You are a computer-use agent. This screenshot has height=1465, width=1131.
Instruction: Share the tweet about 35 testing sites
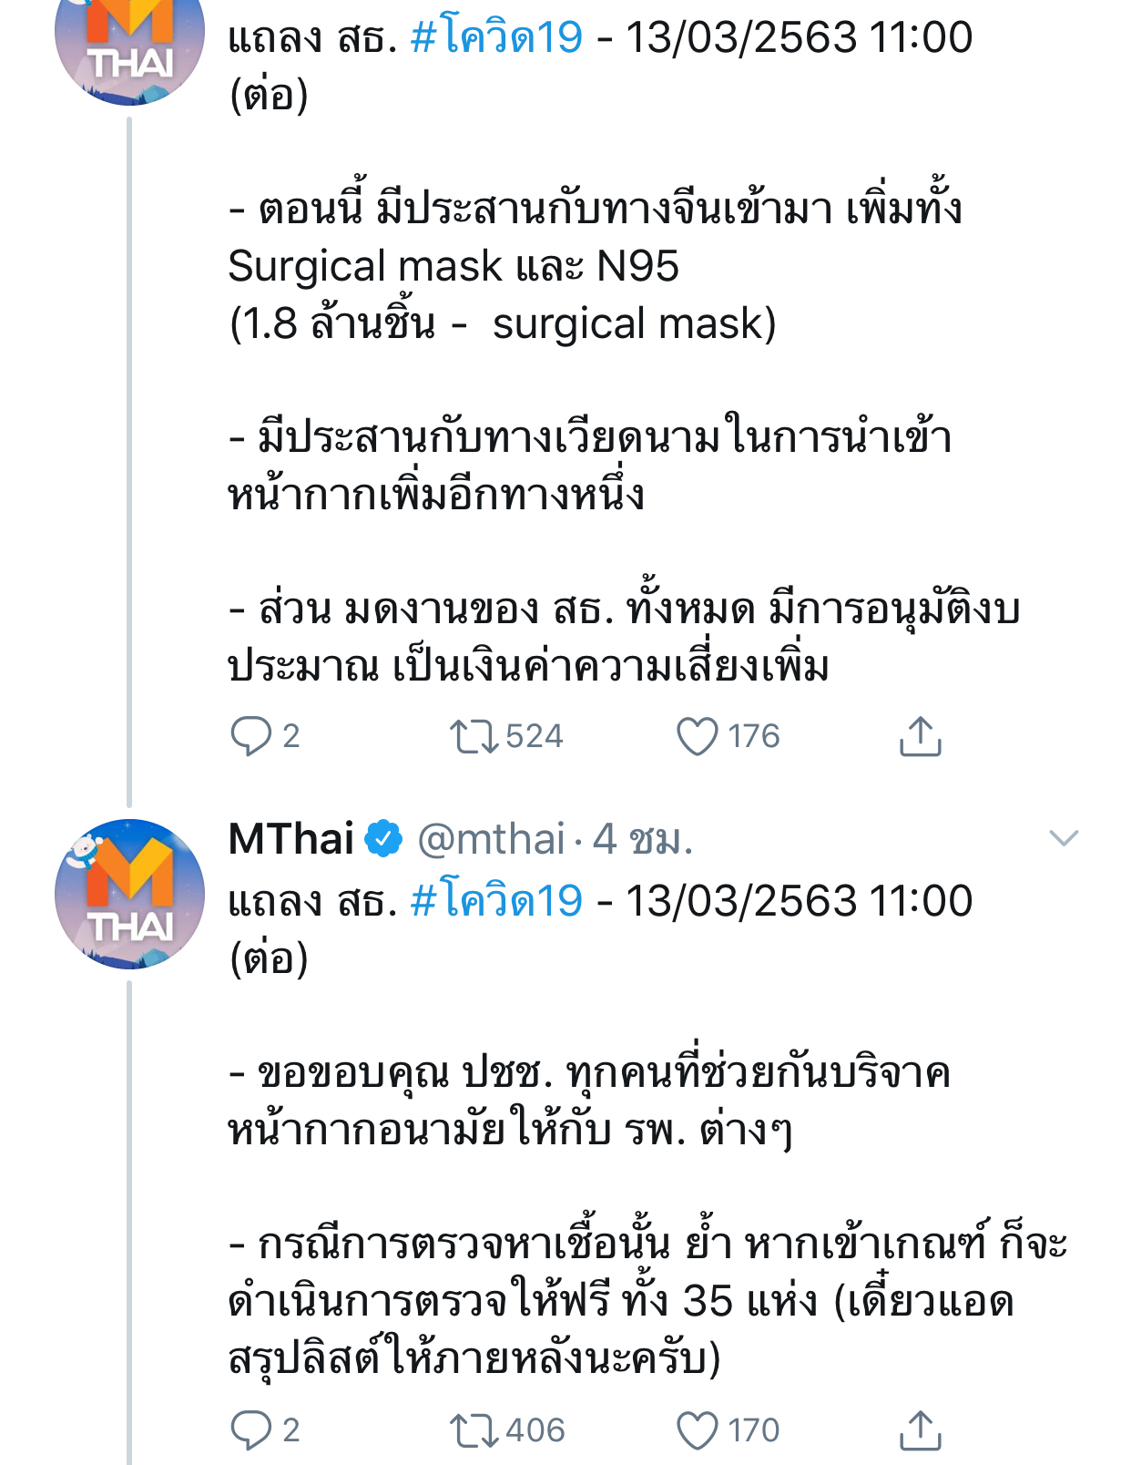click(x=920, y=1430)
